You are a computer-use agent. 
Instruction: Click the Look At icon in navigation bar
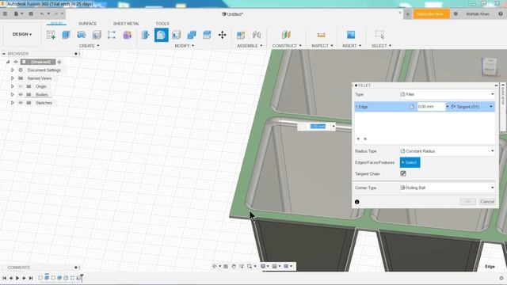point(226,266)
